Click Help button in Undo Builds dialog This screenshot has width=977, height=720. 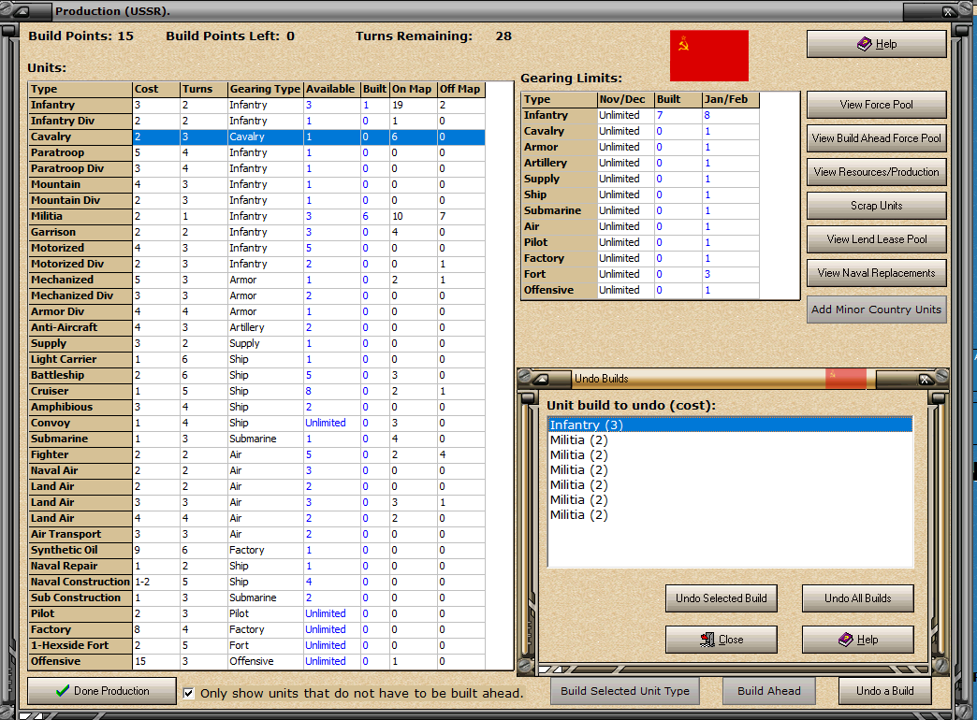pos(857,640)
